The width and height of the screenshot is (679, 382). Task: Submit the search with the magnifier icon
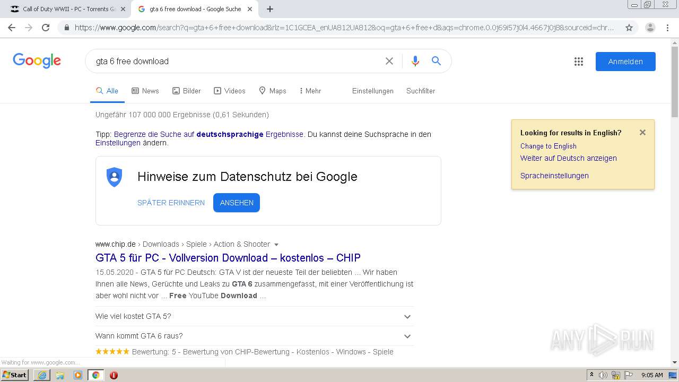[436, 61]
